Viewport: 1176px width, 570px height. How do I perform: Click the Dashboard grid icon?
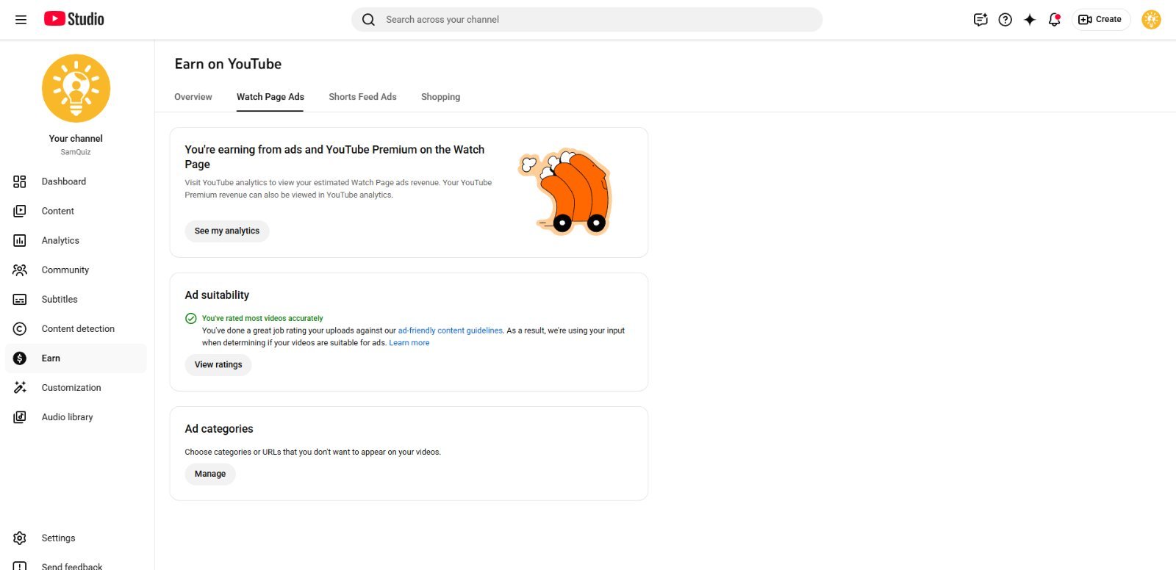20,181
